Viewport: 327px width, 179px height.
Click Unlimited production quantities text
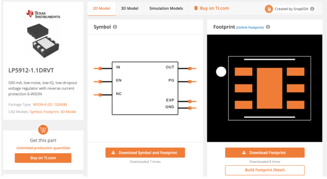(43, 148)
